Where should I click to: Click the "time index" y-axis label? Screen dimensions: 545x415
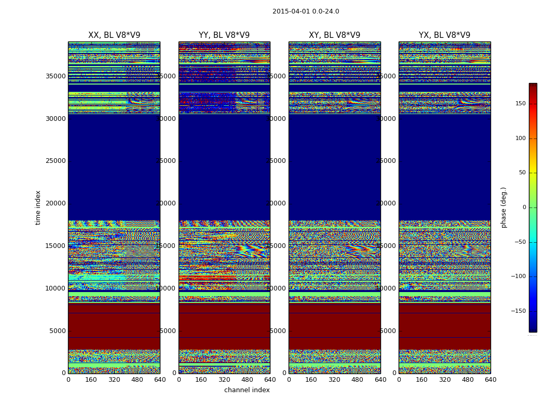38,208
